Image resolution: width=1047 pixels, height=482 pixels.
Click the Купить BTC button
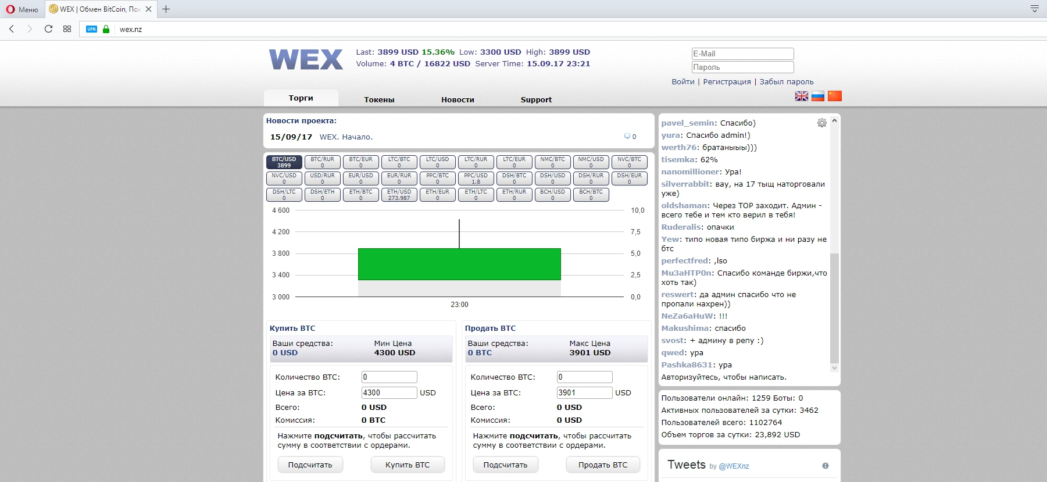tap(408, 465)
